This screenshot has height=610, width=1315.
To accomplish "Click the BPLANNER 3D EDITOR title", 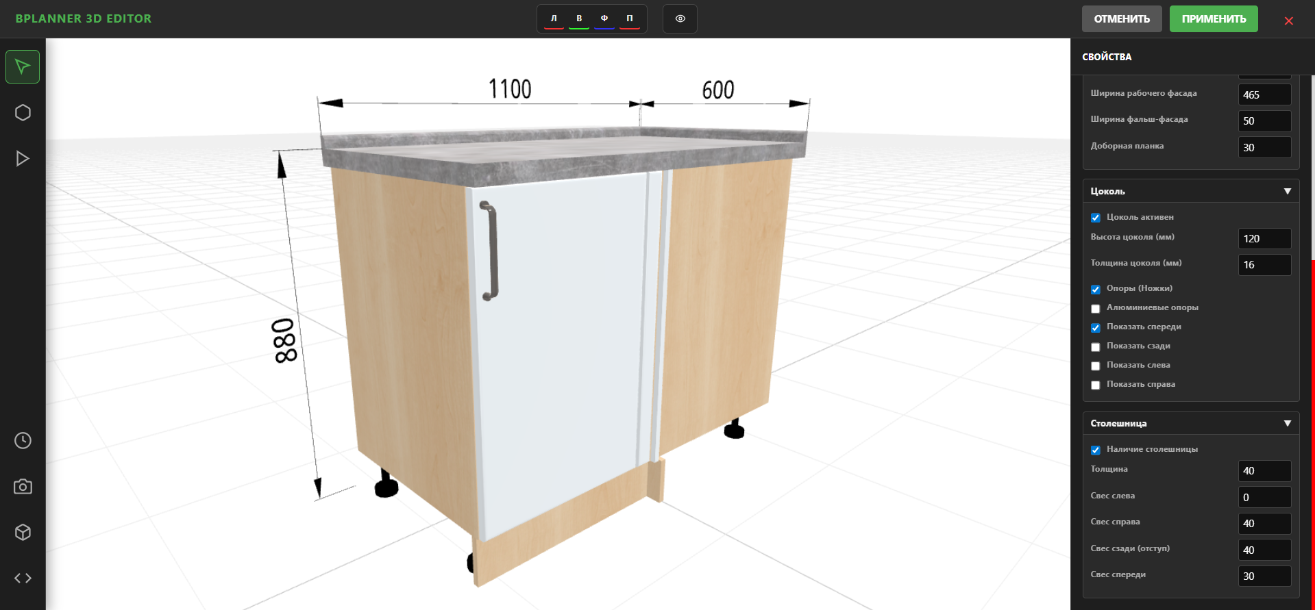I will pos(84,18).
